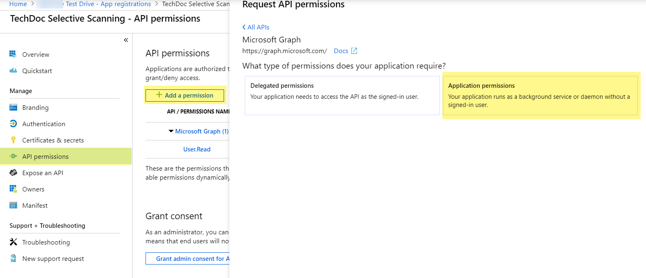The image size is (646, 278).
Task: Collapse the Microsoft Graph permissions group
Action: (171, 131)
